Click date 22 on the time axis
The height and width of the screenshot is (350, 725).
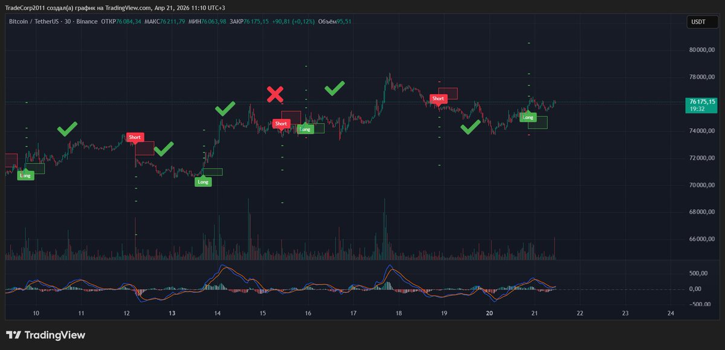[580, 314]
